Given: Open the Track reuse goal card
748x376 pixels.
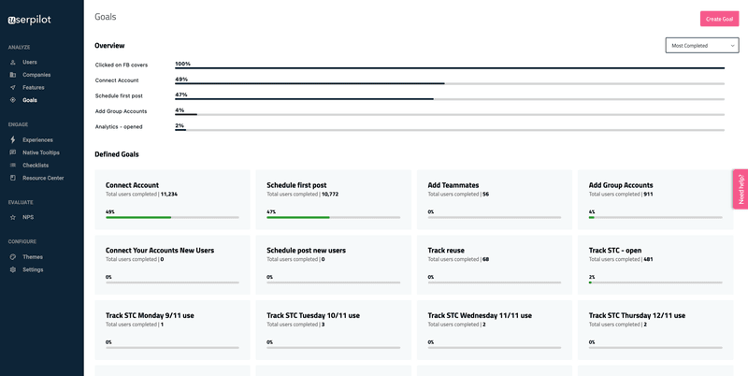Looking at the screenshot, I should coord(495,265).
